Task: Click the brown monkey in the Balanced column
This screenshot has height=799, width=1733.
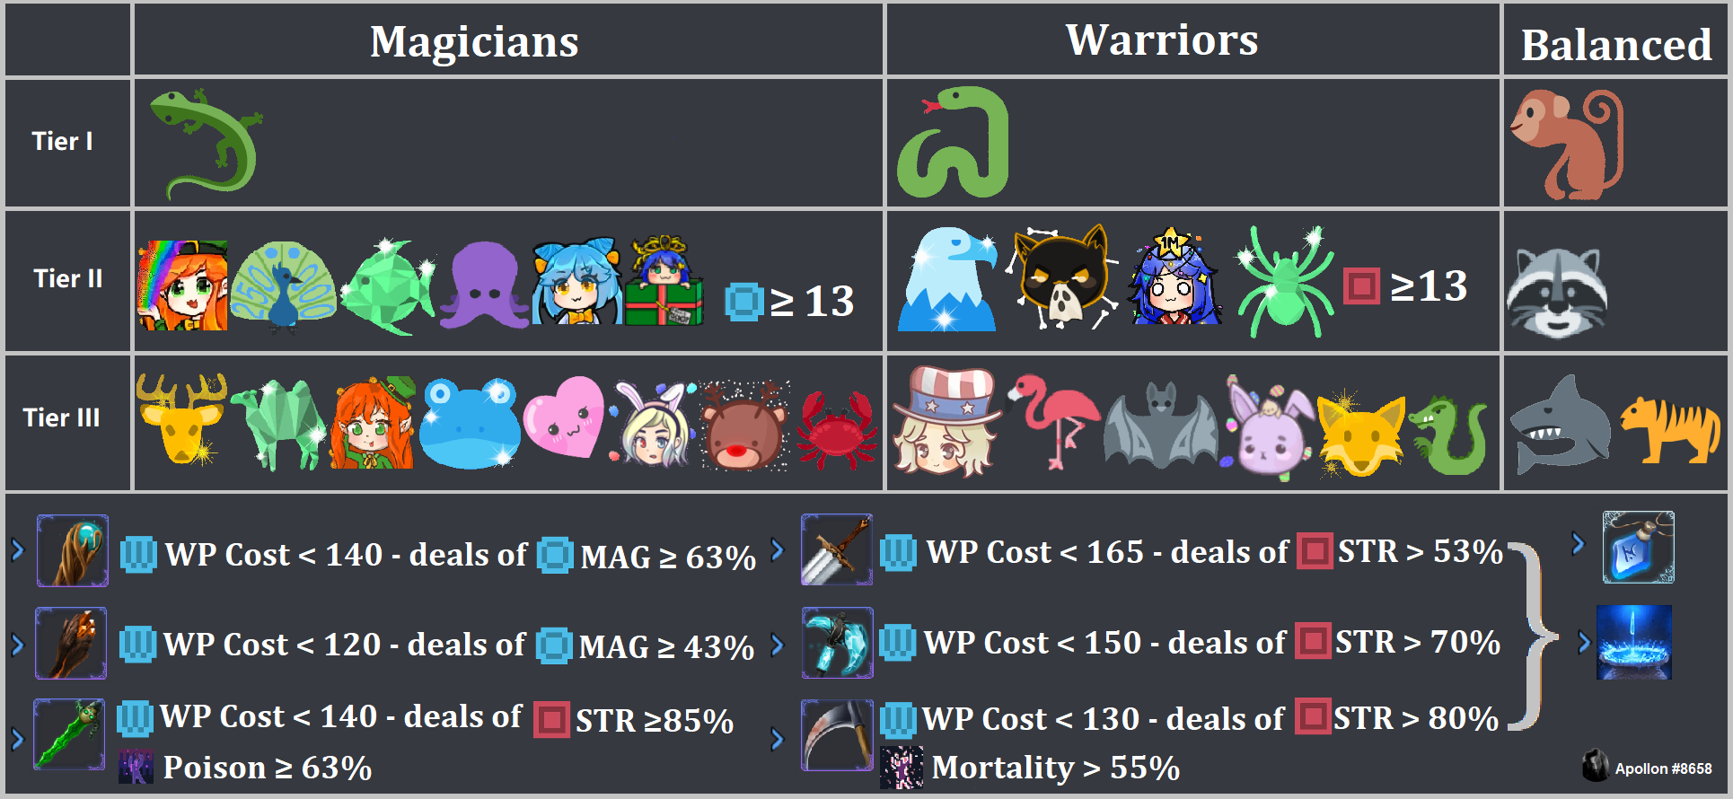Action: click(1569, 144)
